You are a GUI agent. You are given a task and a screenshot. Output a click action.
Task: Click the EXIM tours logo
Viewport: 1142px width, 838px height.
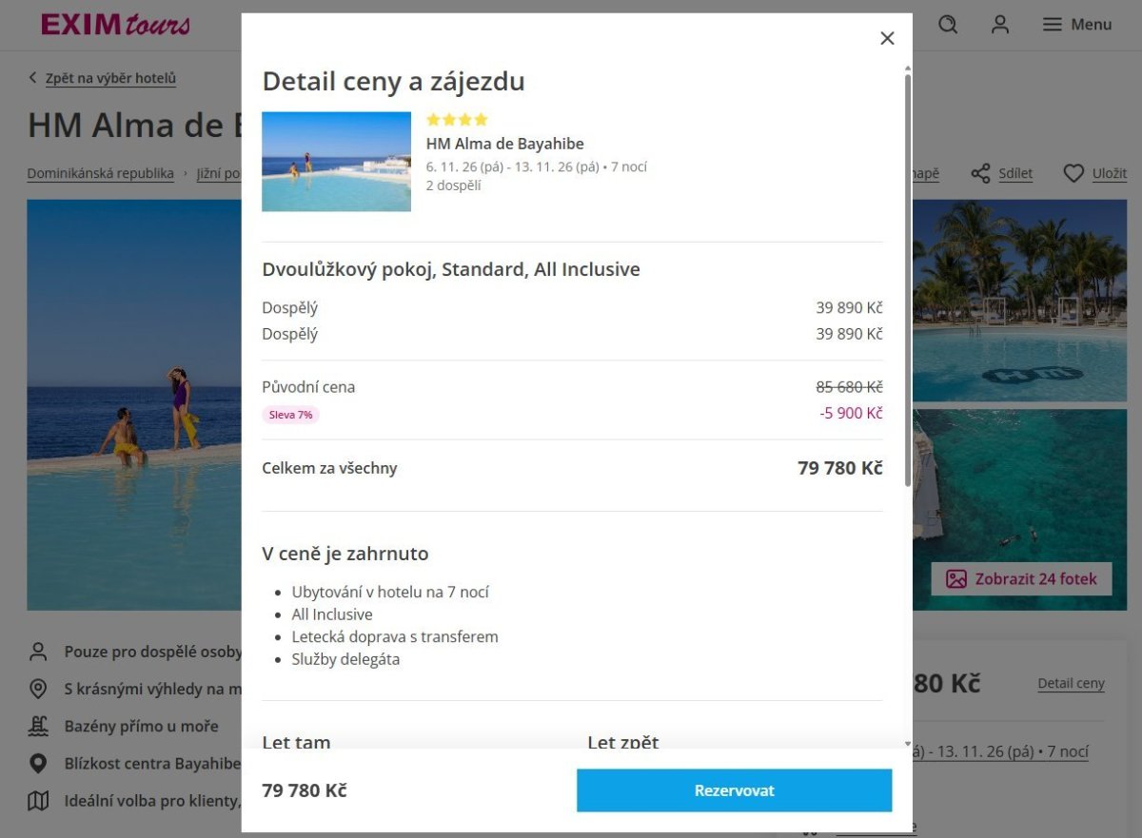[x=115, y=25]
